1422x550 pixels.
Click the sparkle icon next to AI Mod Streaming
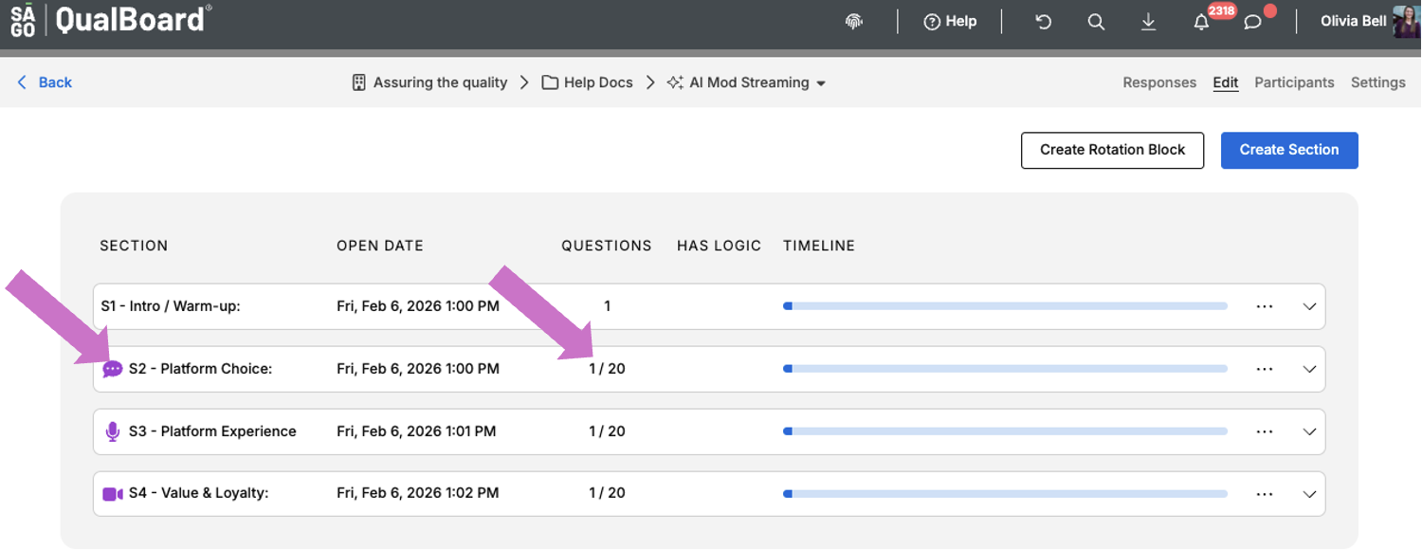pos(673,82)
